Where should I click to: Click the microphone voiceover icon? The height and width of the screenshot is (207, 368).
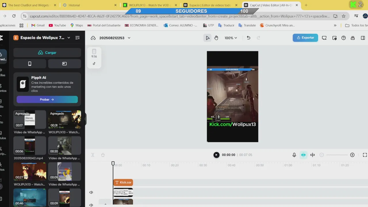tap(294, 155)
